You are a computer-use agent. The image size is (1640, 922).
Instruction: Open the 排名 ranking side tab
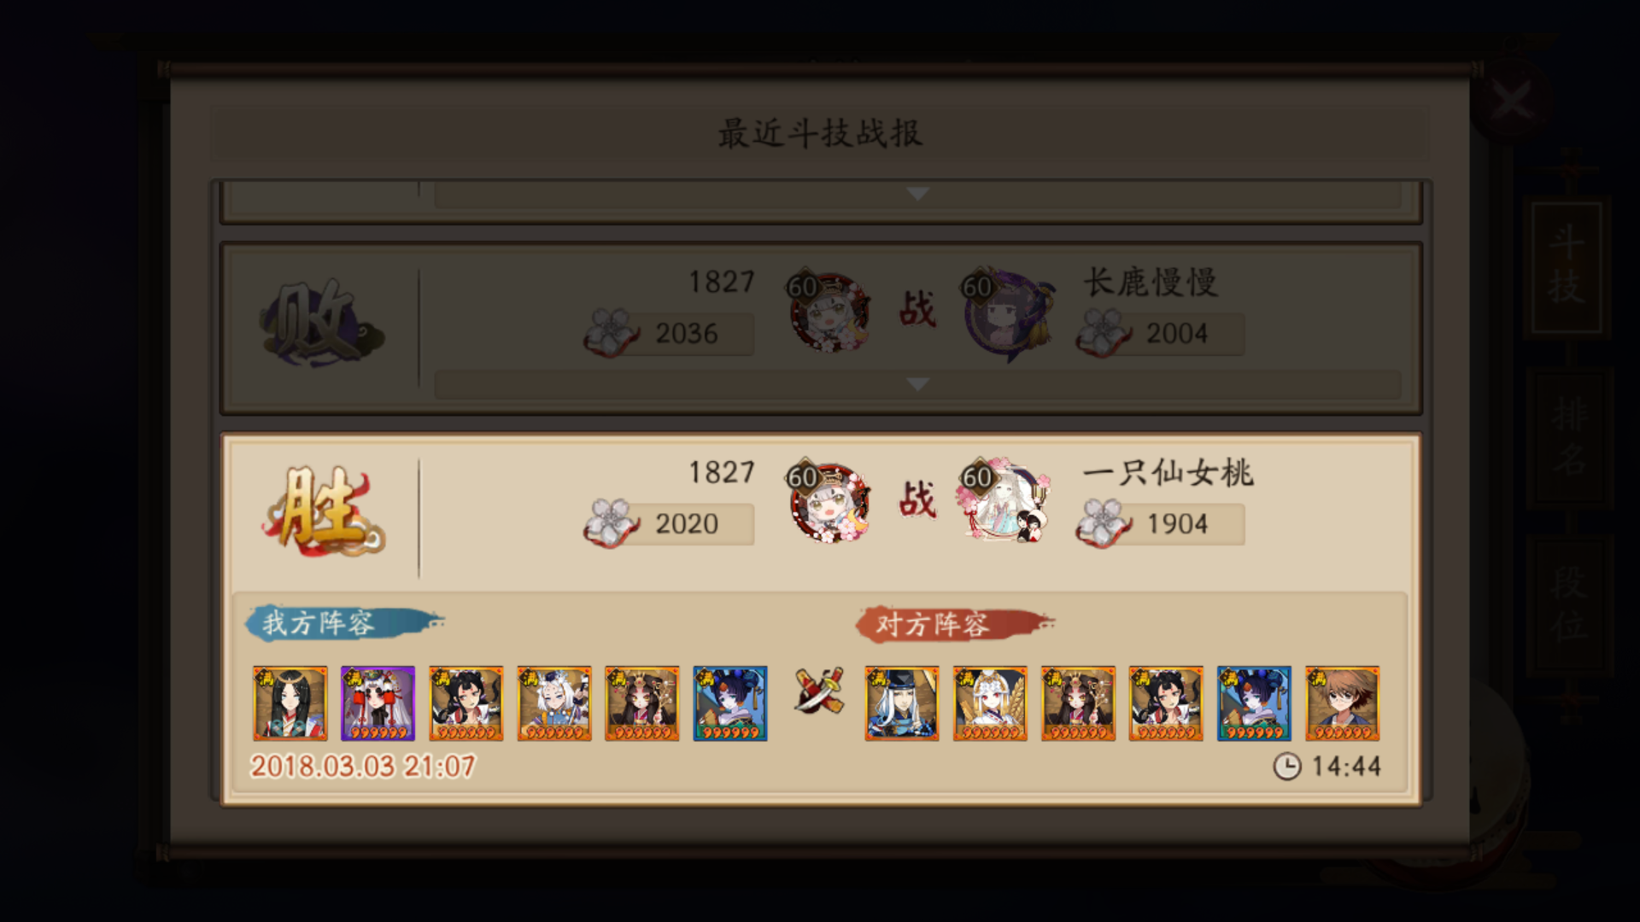(x=1568, y=437)
